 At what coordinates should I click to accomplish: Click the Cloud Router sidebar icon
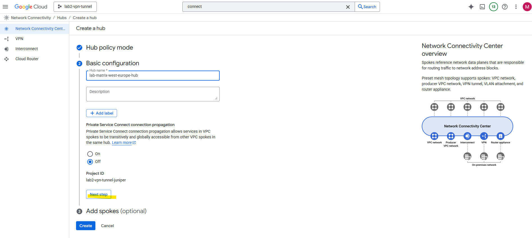(x=6, y=59)
